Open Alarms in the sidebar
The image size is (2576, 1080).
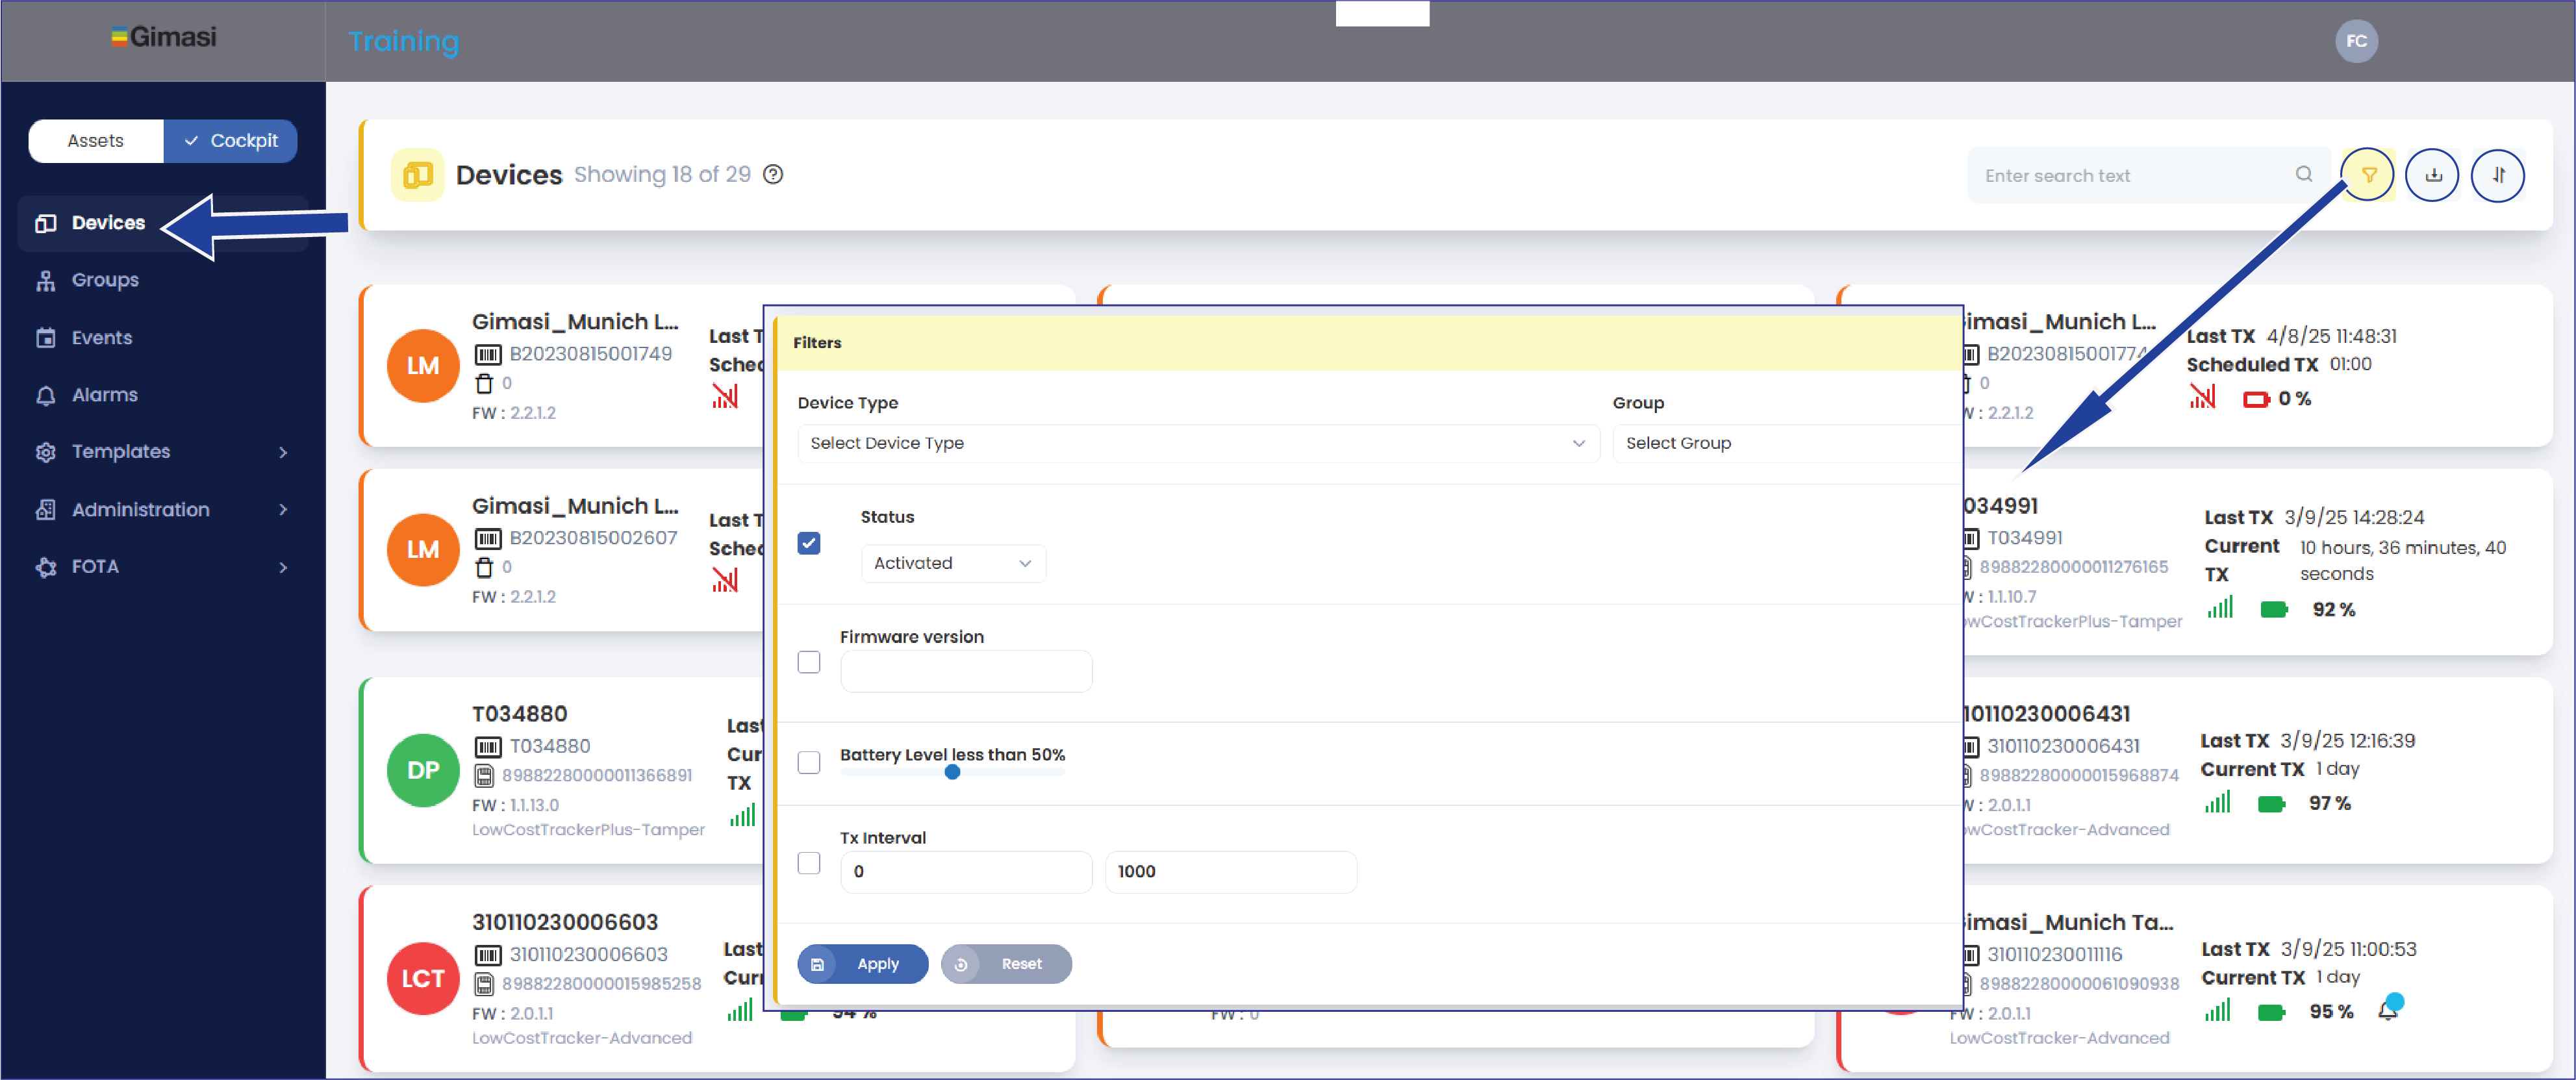tap(104, 395)
